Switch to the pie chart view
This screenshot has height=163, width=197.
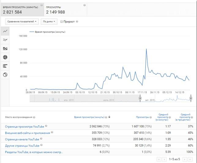point(5,57)
